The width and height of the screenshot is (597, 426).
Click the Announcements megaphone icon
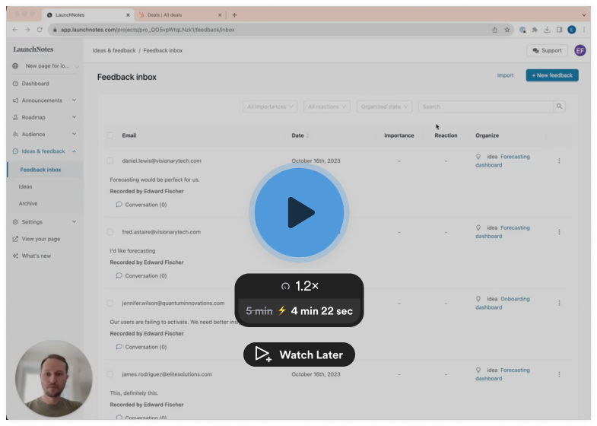point(15,100)
